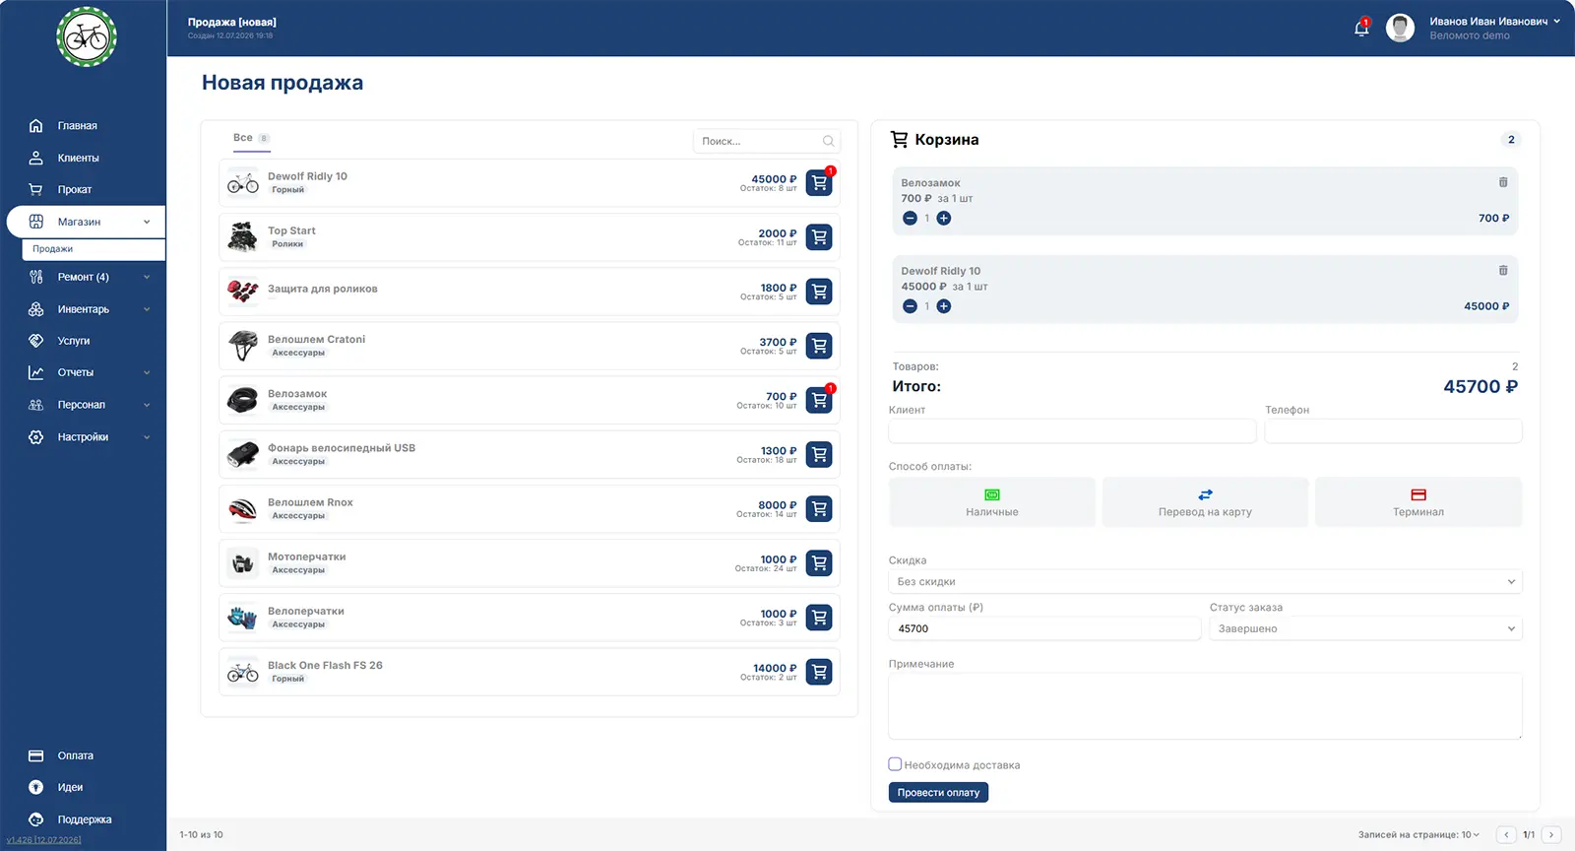Screen dimensions: 1575x851
Task: Decrease Велозамок quantity with minus
Action: click(x=910, y=219)
